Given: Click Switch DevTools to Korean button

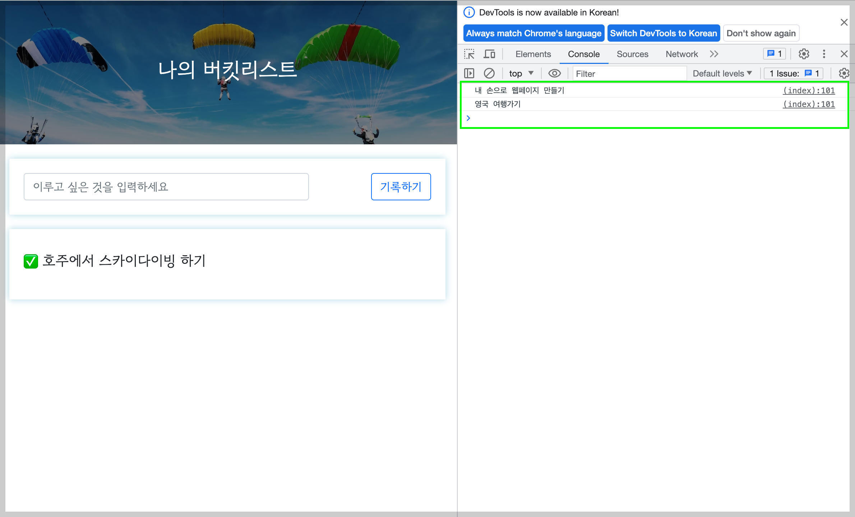Looking at the screenshot, I should coord(663,33).
